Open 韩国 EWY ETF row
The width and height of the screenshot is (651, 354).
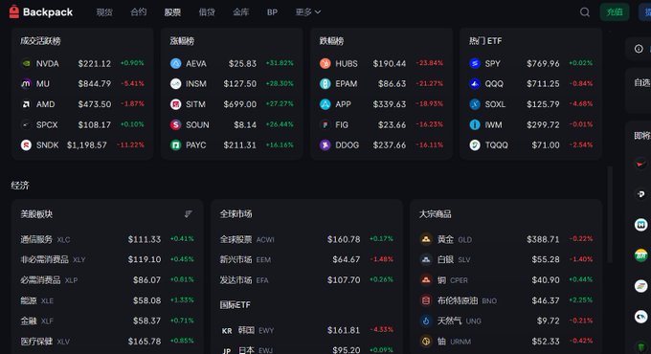tap(306, 330)
